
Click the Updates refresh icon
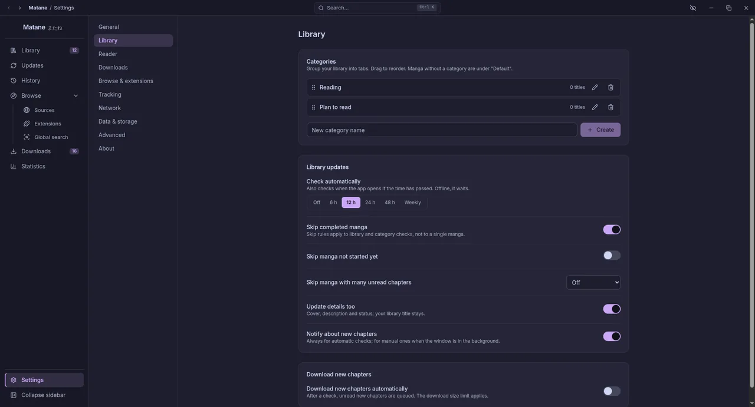click(x=14, y=65)
